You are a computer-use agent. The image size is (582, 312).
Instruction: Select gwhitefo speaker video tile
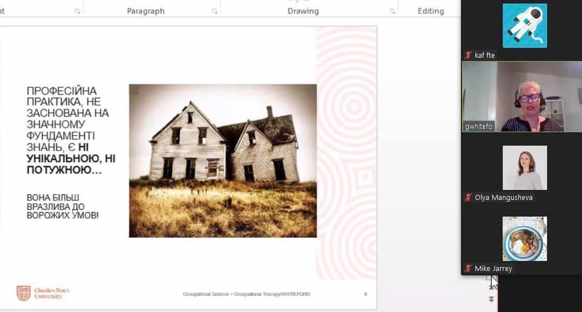(521, 97)
